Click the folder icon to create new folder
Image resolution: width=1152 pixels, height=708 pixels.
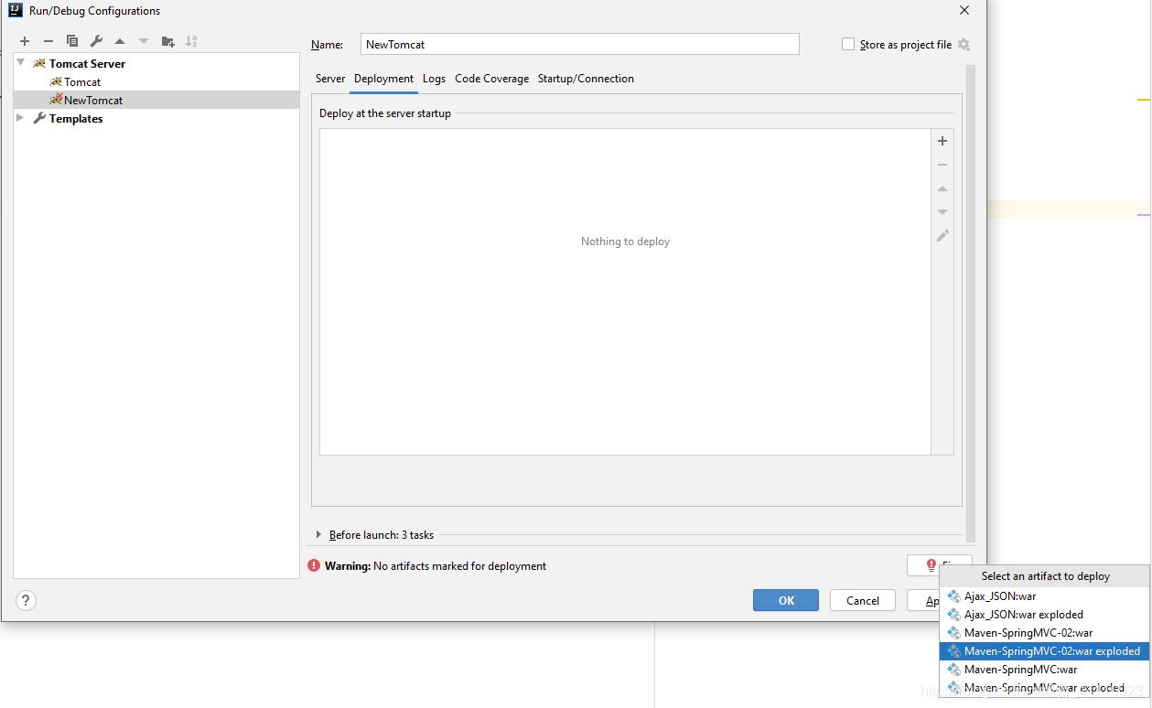pos(167,41)
